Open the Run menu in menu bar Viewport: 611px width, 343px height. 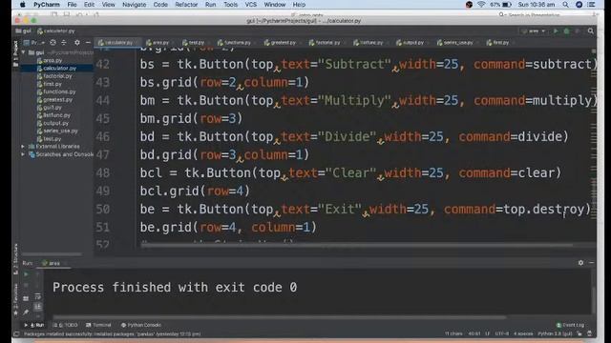click(x=210, y=5)
